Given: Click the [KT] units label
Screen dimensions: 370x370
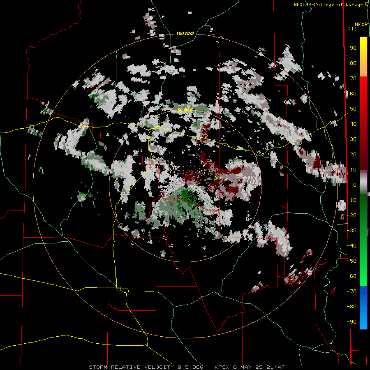Looking at the screenshot, I should [x=351, y=28].
